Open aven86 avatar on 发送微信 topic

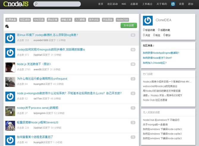coord(10,67)
